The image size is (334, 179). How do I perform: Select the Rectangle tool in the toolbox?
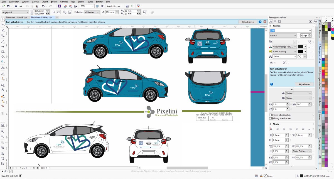pyautogui.click(x=3, y=52)
